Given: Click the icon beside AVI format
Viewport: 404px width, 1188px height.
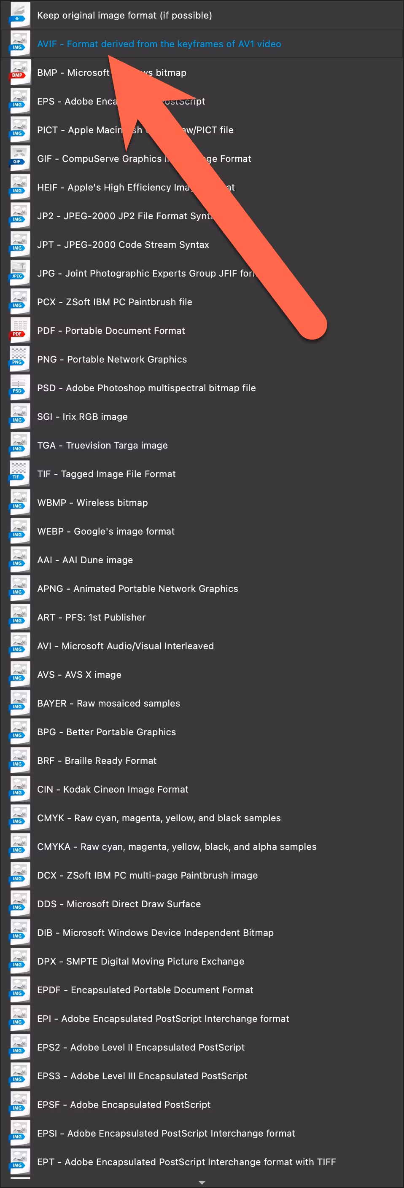Looking at the screenshot, I should pos(19,646).
